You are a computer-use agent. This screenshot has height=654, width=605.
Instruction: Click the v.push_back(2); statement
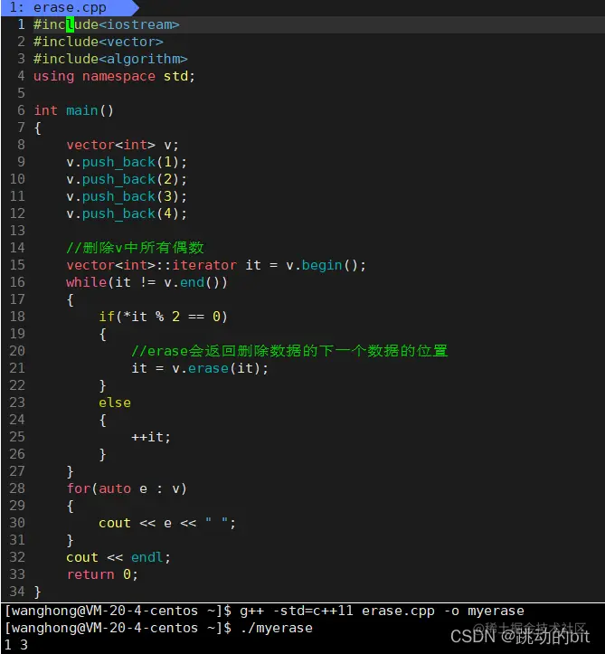127,179
